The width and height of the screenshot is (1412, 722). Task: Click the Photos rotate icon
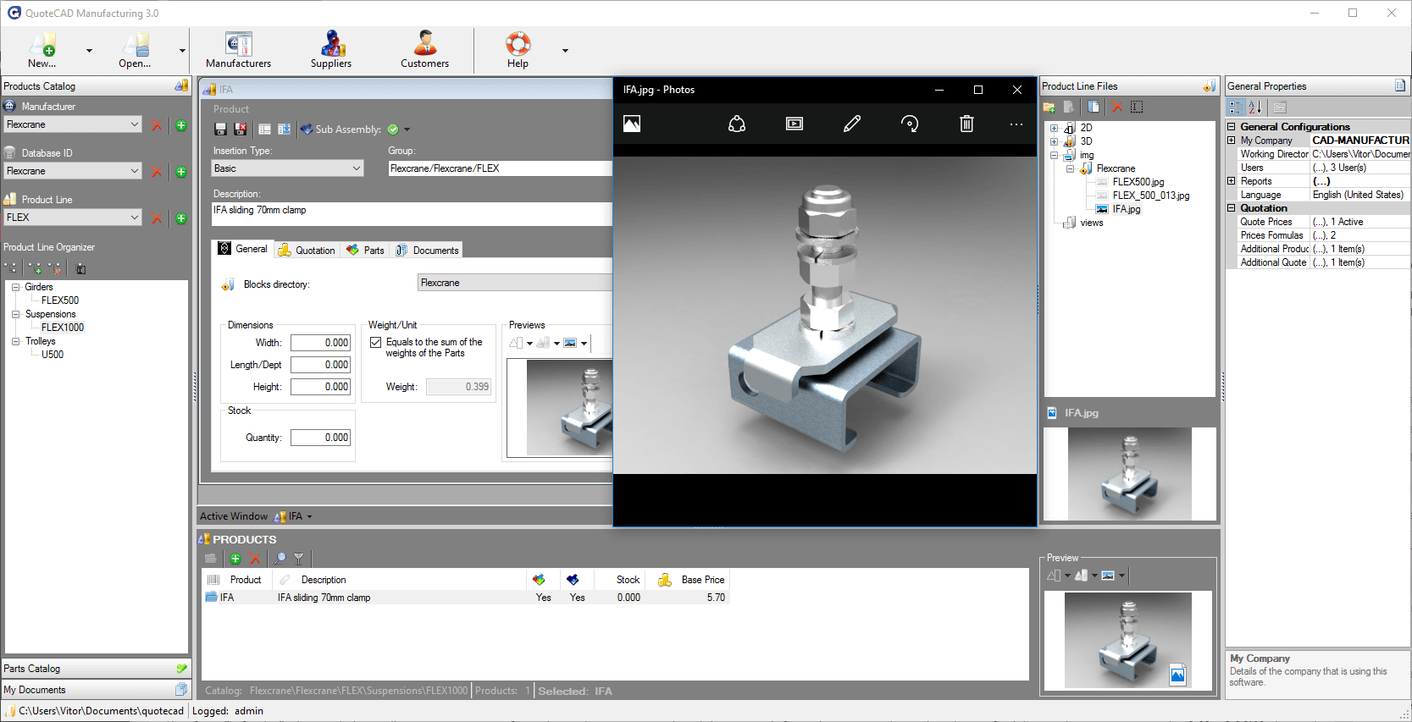pos(909,124)
